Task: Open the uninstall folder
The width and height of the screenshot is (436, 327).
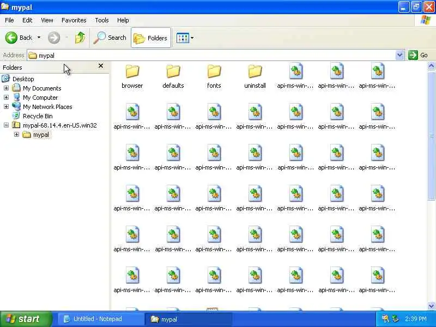Action: 255,76
